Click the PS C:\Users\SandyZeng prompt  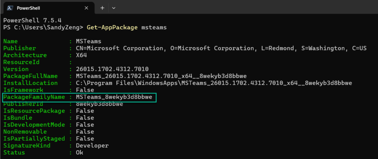click(x=43, y=28)
